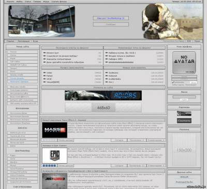
Task: Open the first item in left site menu
Action: coord(22,52)
